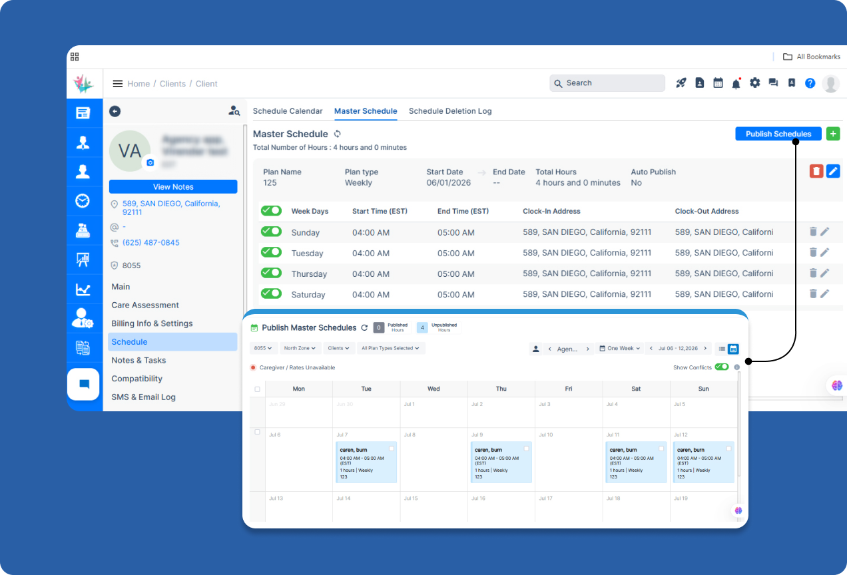This screenshot has width=847, height=575.
Task: Open the Clients dropdown filter
Action: 340,348
